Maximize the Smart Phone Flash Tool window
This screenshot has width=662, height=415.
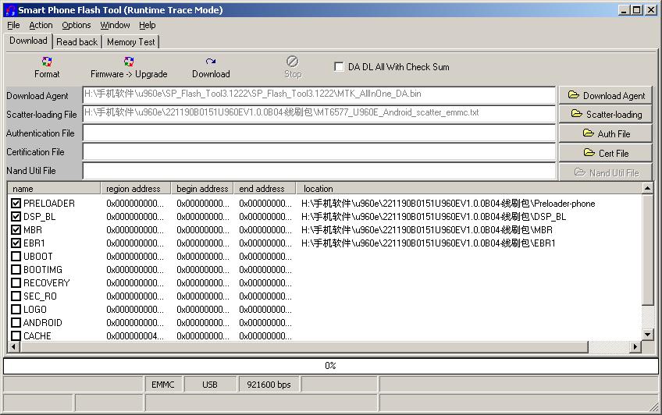[637, 10]
